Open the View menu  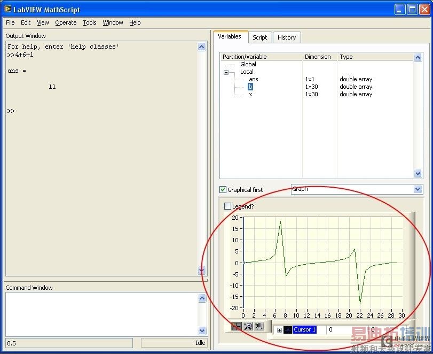(43, 22)
